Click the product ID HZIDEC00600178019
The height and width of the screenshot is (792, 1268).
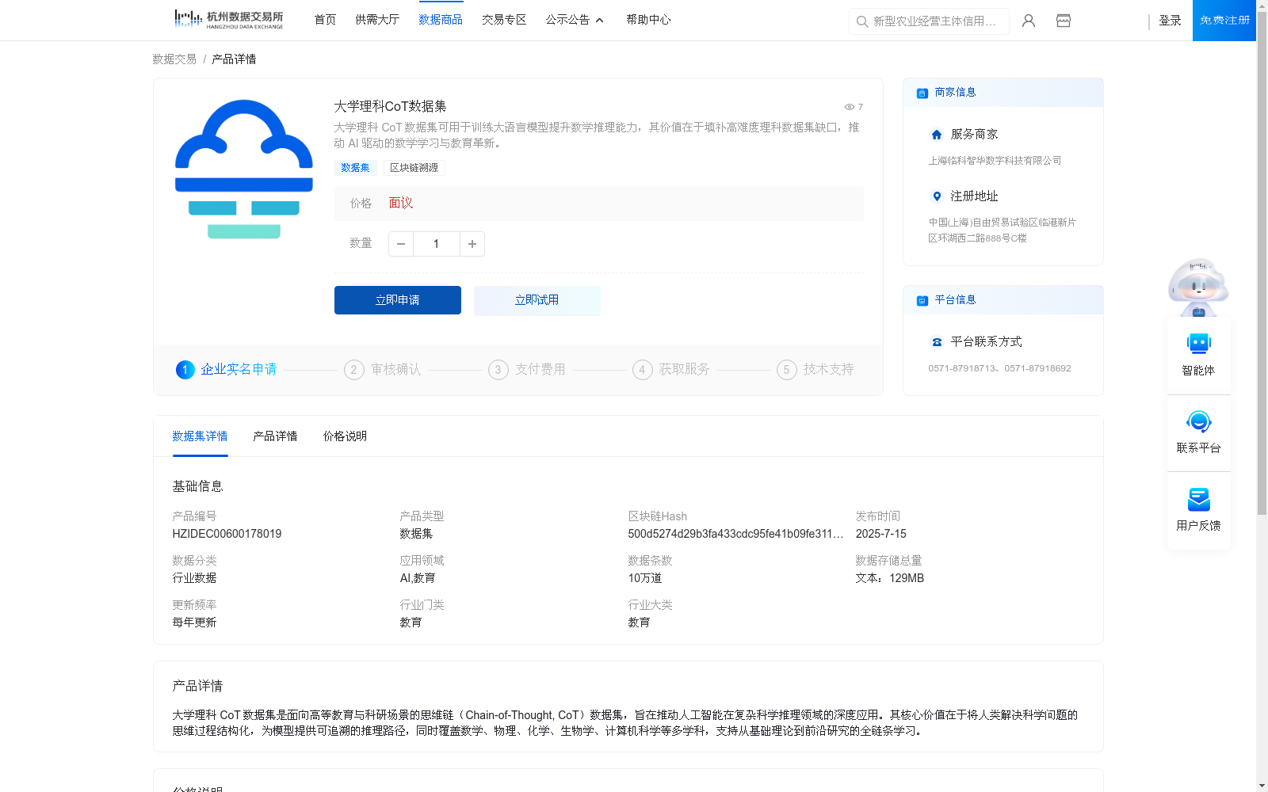click(227, 534)
